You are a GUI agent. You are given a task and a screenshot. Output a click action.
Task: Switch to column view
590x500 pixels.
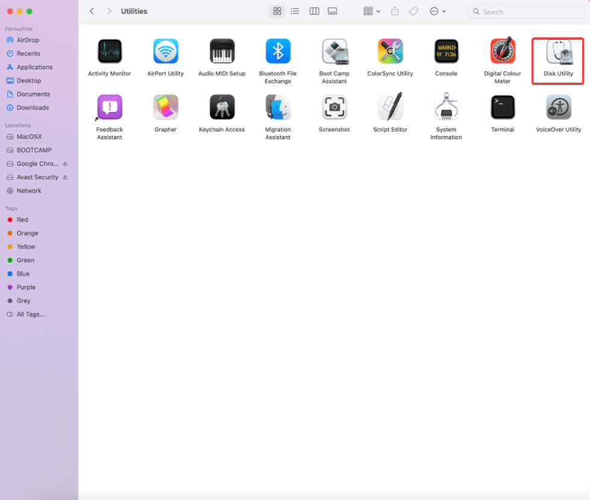314,11
